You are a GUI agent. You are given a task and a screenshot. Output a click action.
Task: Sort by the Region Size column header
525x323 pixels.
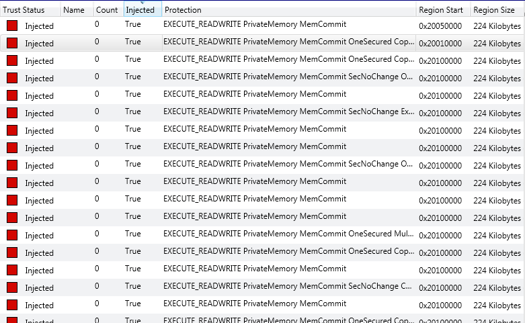coord(497,10)
